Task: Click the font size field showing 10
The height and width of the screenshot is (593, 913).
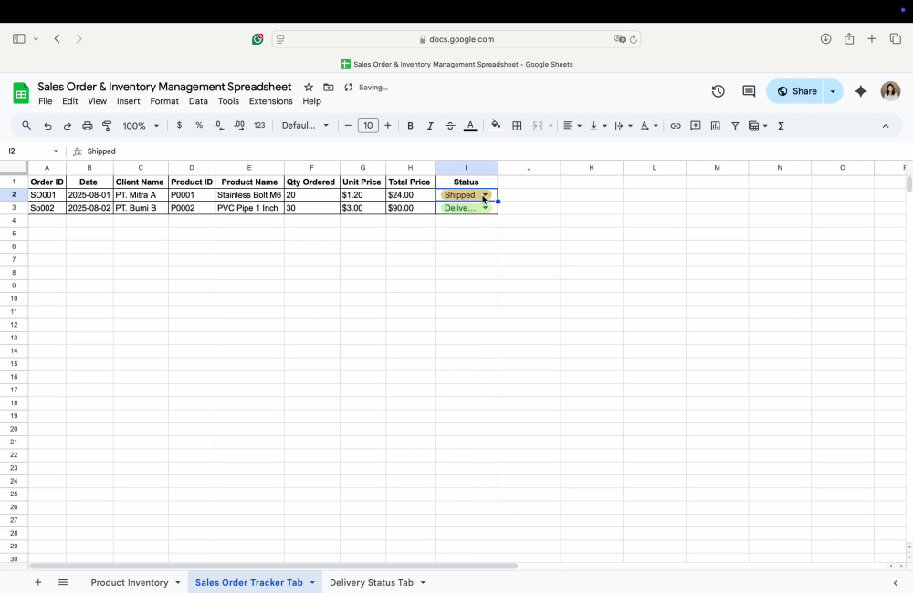Action: point(368,126)
